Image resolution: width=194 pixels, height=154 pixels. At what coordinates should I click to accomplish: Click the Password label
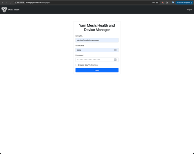coord(79,55)
